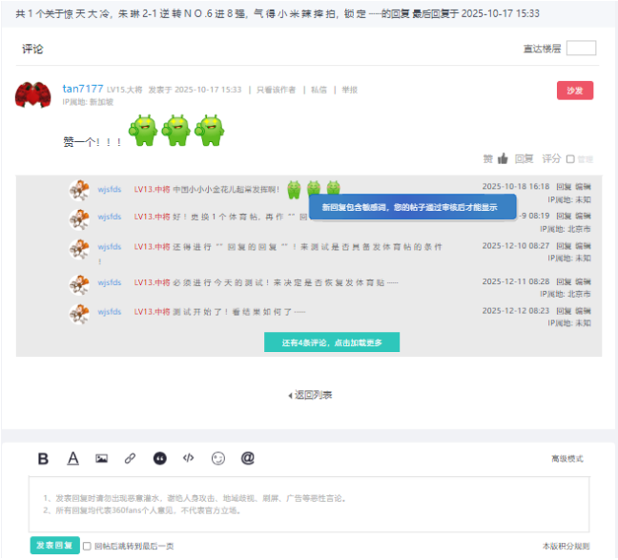Image resolution: width=618 pixels, height=560 pixels.
Task: Click the red 沙发 floor badge
Action: coord(575,91)
